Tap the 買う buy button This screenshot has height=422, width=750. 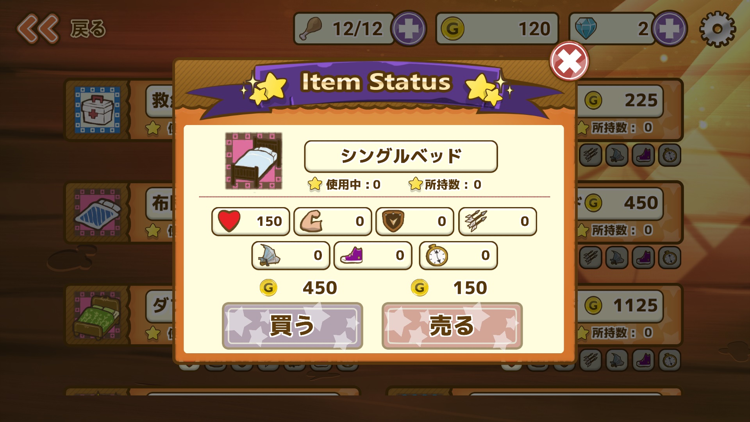(x=292, y=325)
